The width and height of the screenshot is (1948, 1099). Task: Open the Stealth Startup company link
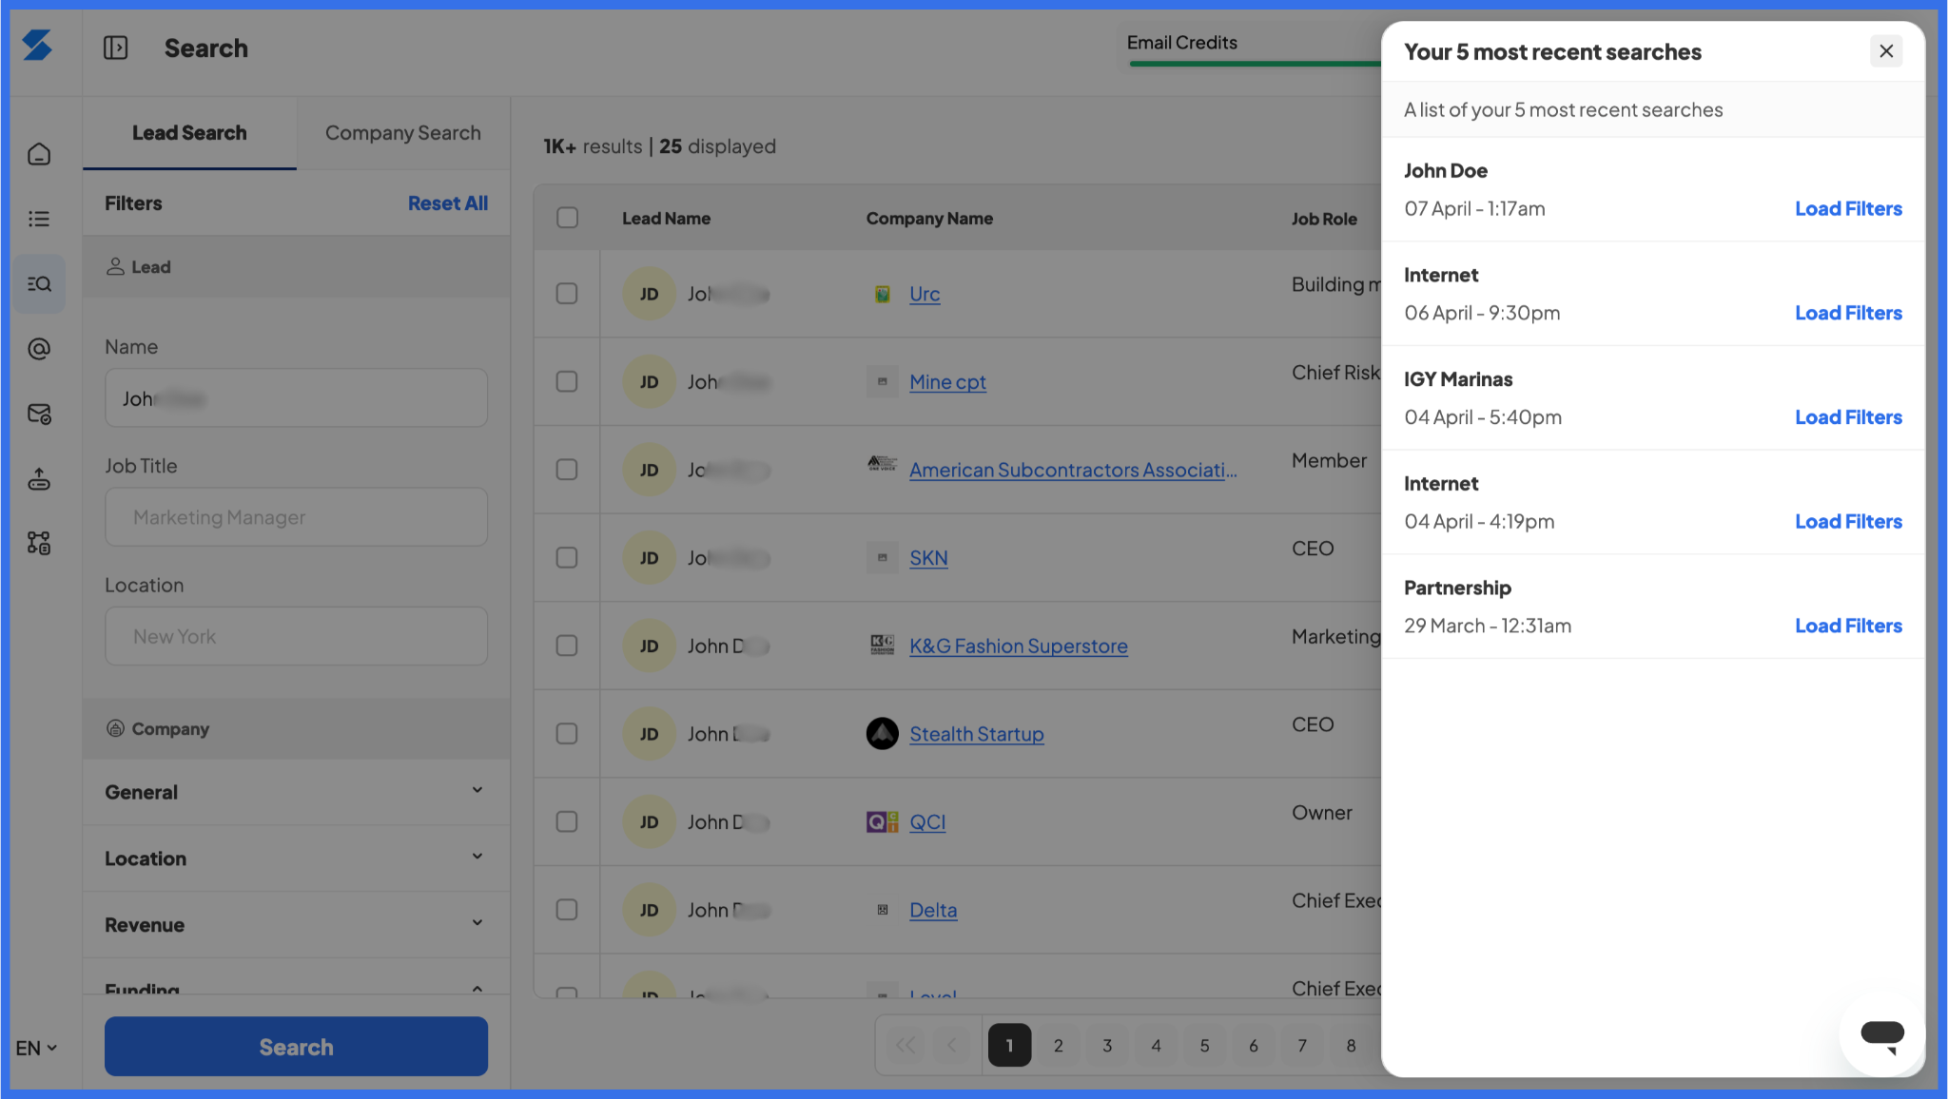click(x=976, y=734)
